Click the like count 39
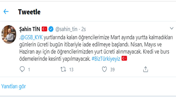 tap(112, 70)
